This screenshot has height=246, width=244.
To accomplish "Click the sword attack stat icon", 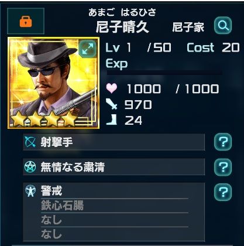I will [112, 104].
